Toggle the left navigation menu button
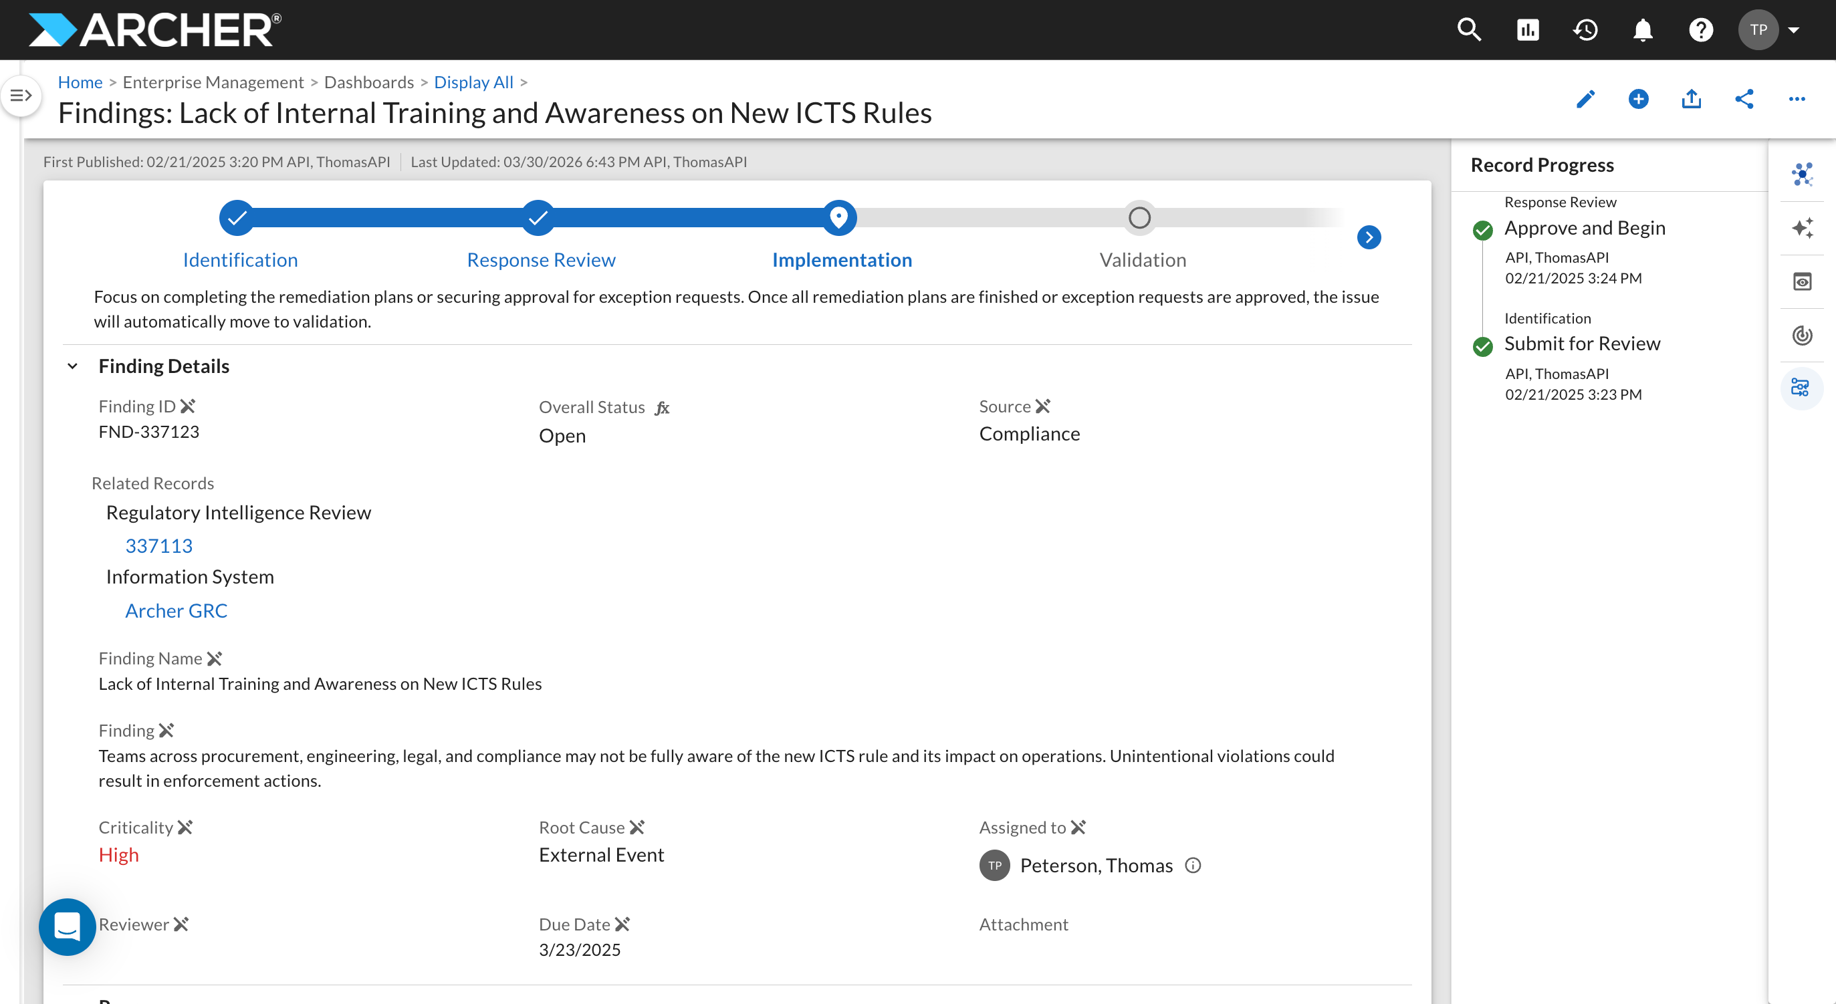Viewport: 1836px width, 1004px height. click(x=21, y=96)
